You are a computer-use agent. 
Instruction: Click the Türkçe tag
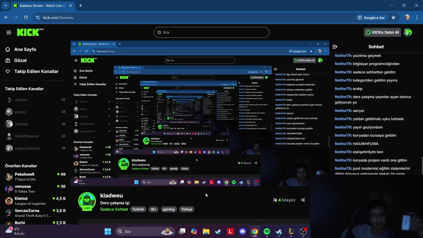click(x=187, y=209)
